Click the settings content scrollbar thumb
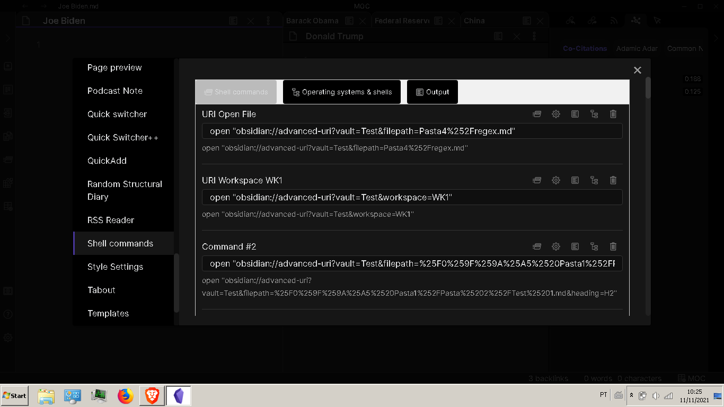Screen dimensions: 724x407 click(648, 88)
